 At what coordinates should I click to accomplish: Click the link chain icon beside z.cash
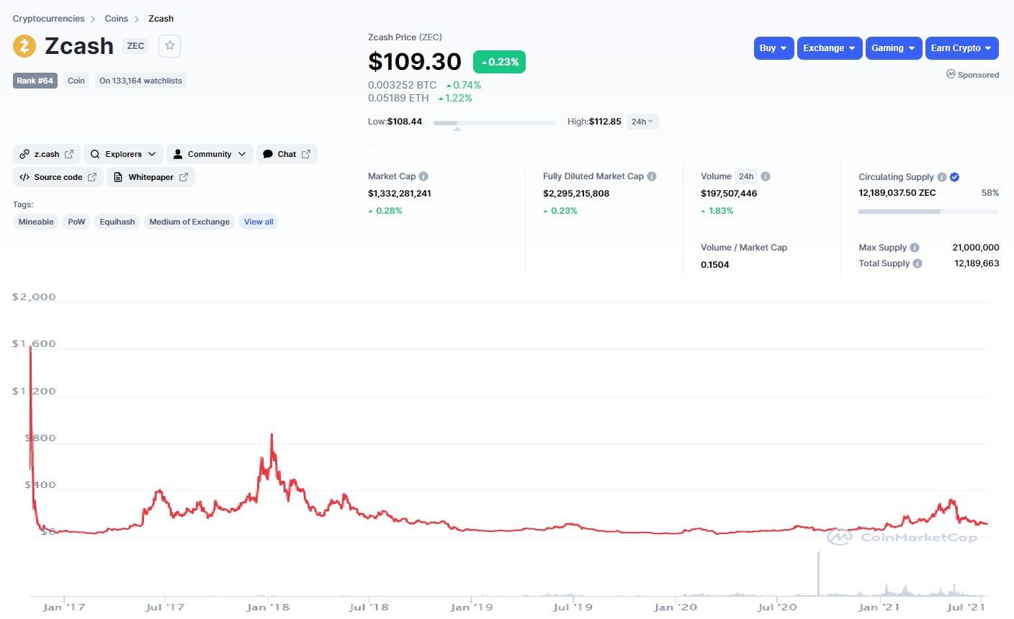pyautogui.click(x=24, y=154)
